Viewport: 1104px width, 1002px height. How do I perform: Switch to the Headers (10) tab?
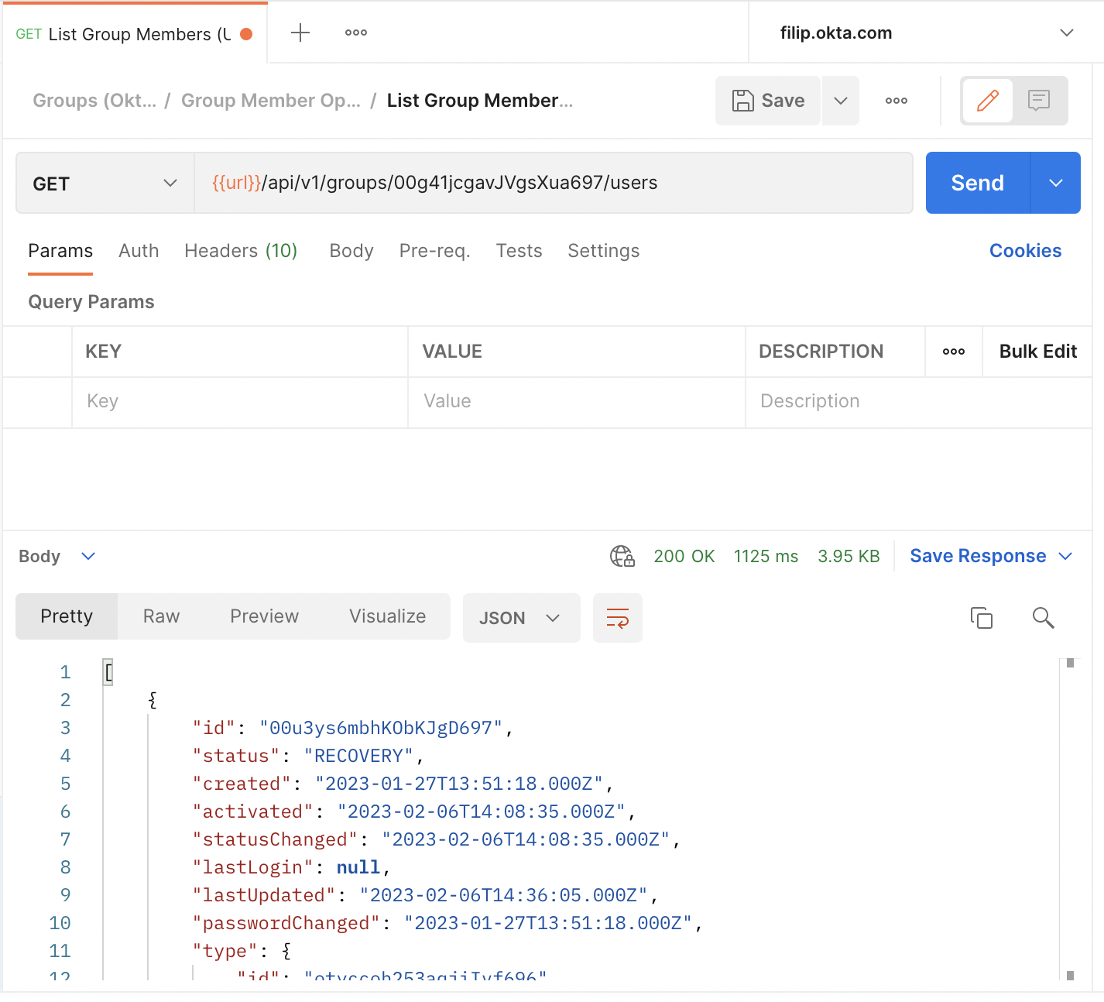click(241, 251)
